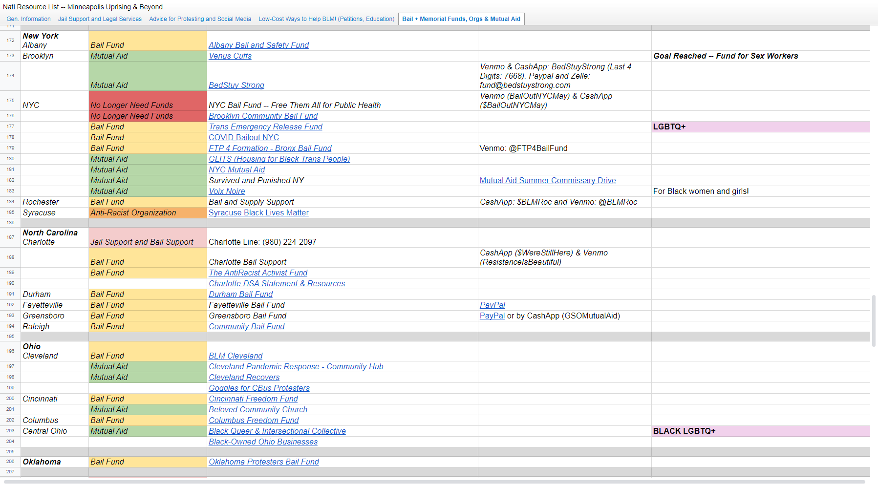Click the PayPal link in the Fayetteville row
Screen dimensions: 878x486
pos(493,305)
